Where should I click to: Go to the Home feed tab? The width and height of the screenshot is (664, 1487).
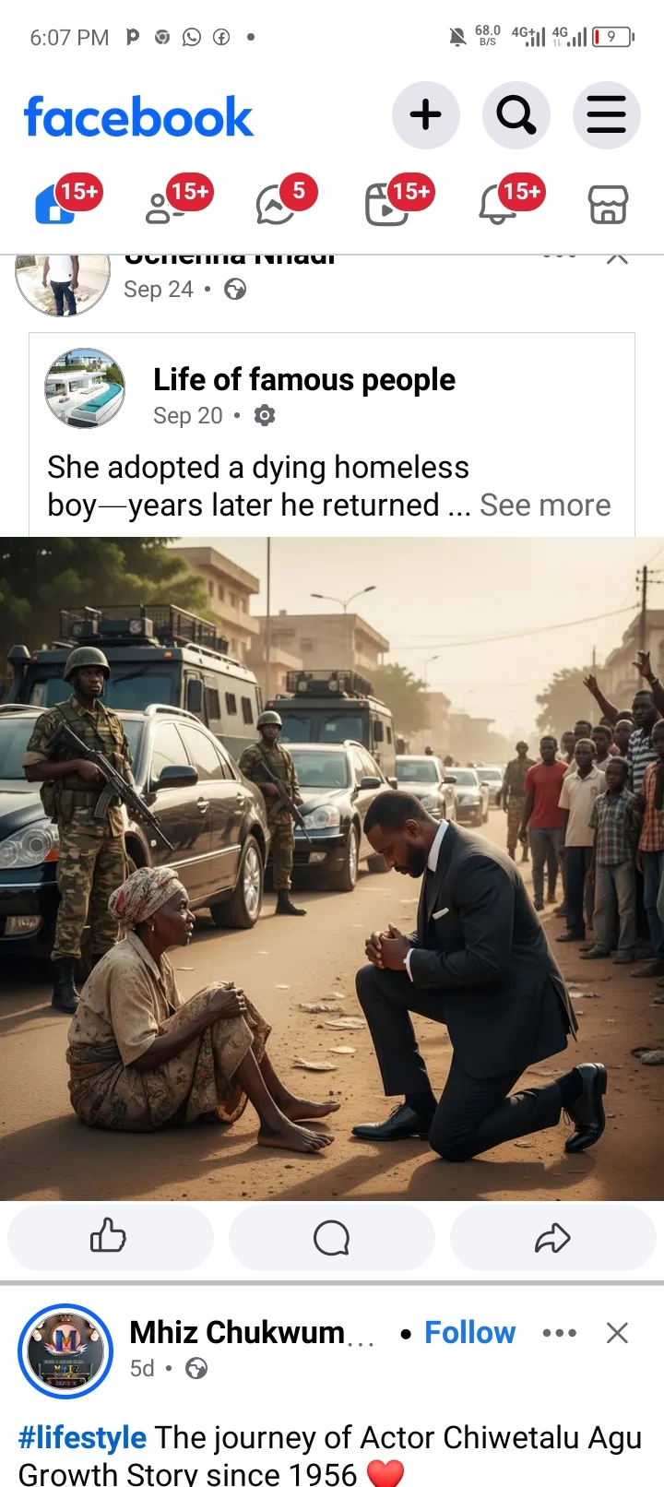[x=55, y=204]
